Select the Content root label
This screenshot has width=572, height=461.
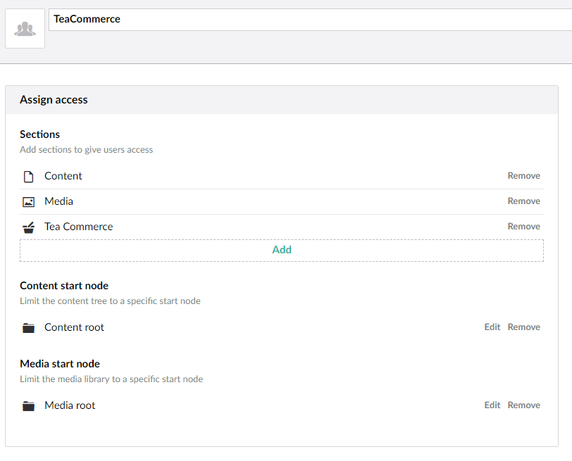point(74,327)
